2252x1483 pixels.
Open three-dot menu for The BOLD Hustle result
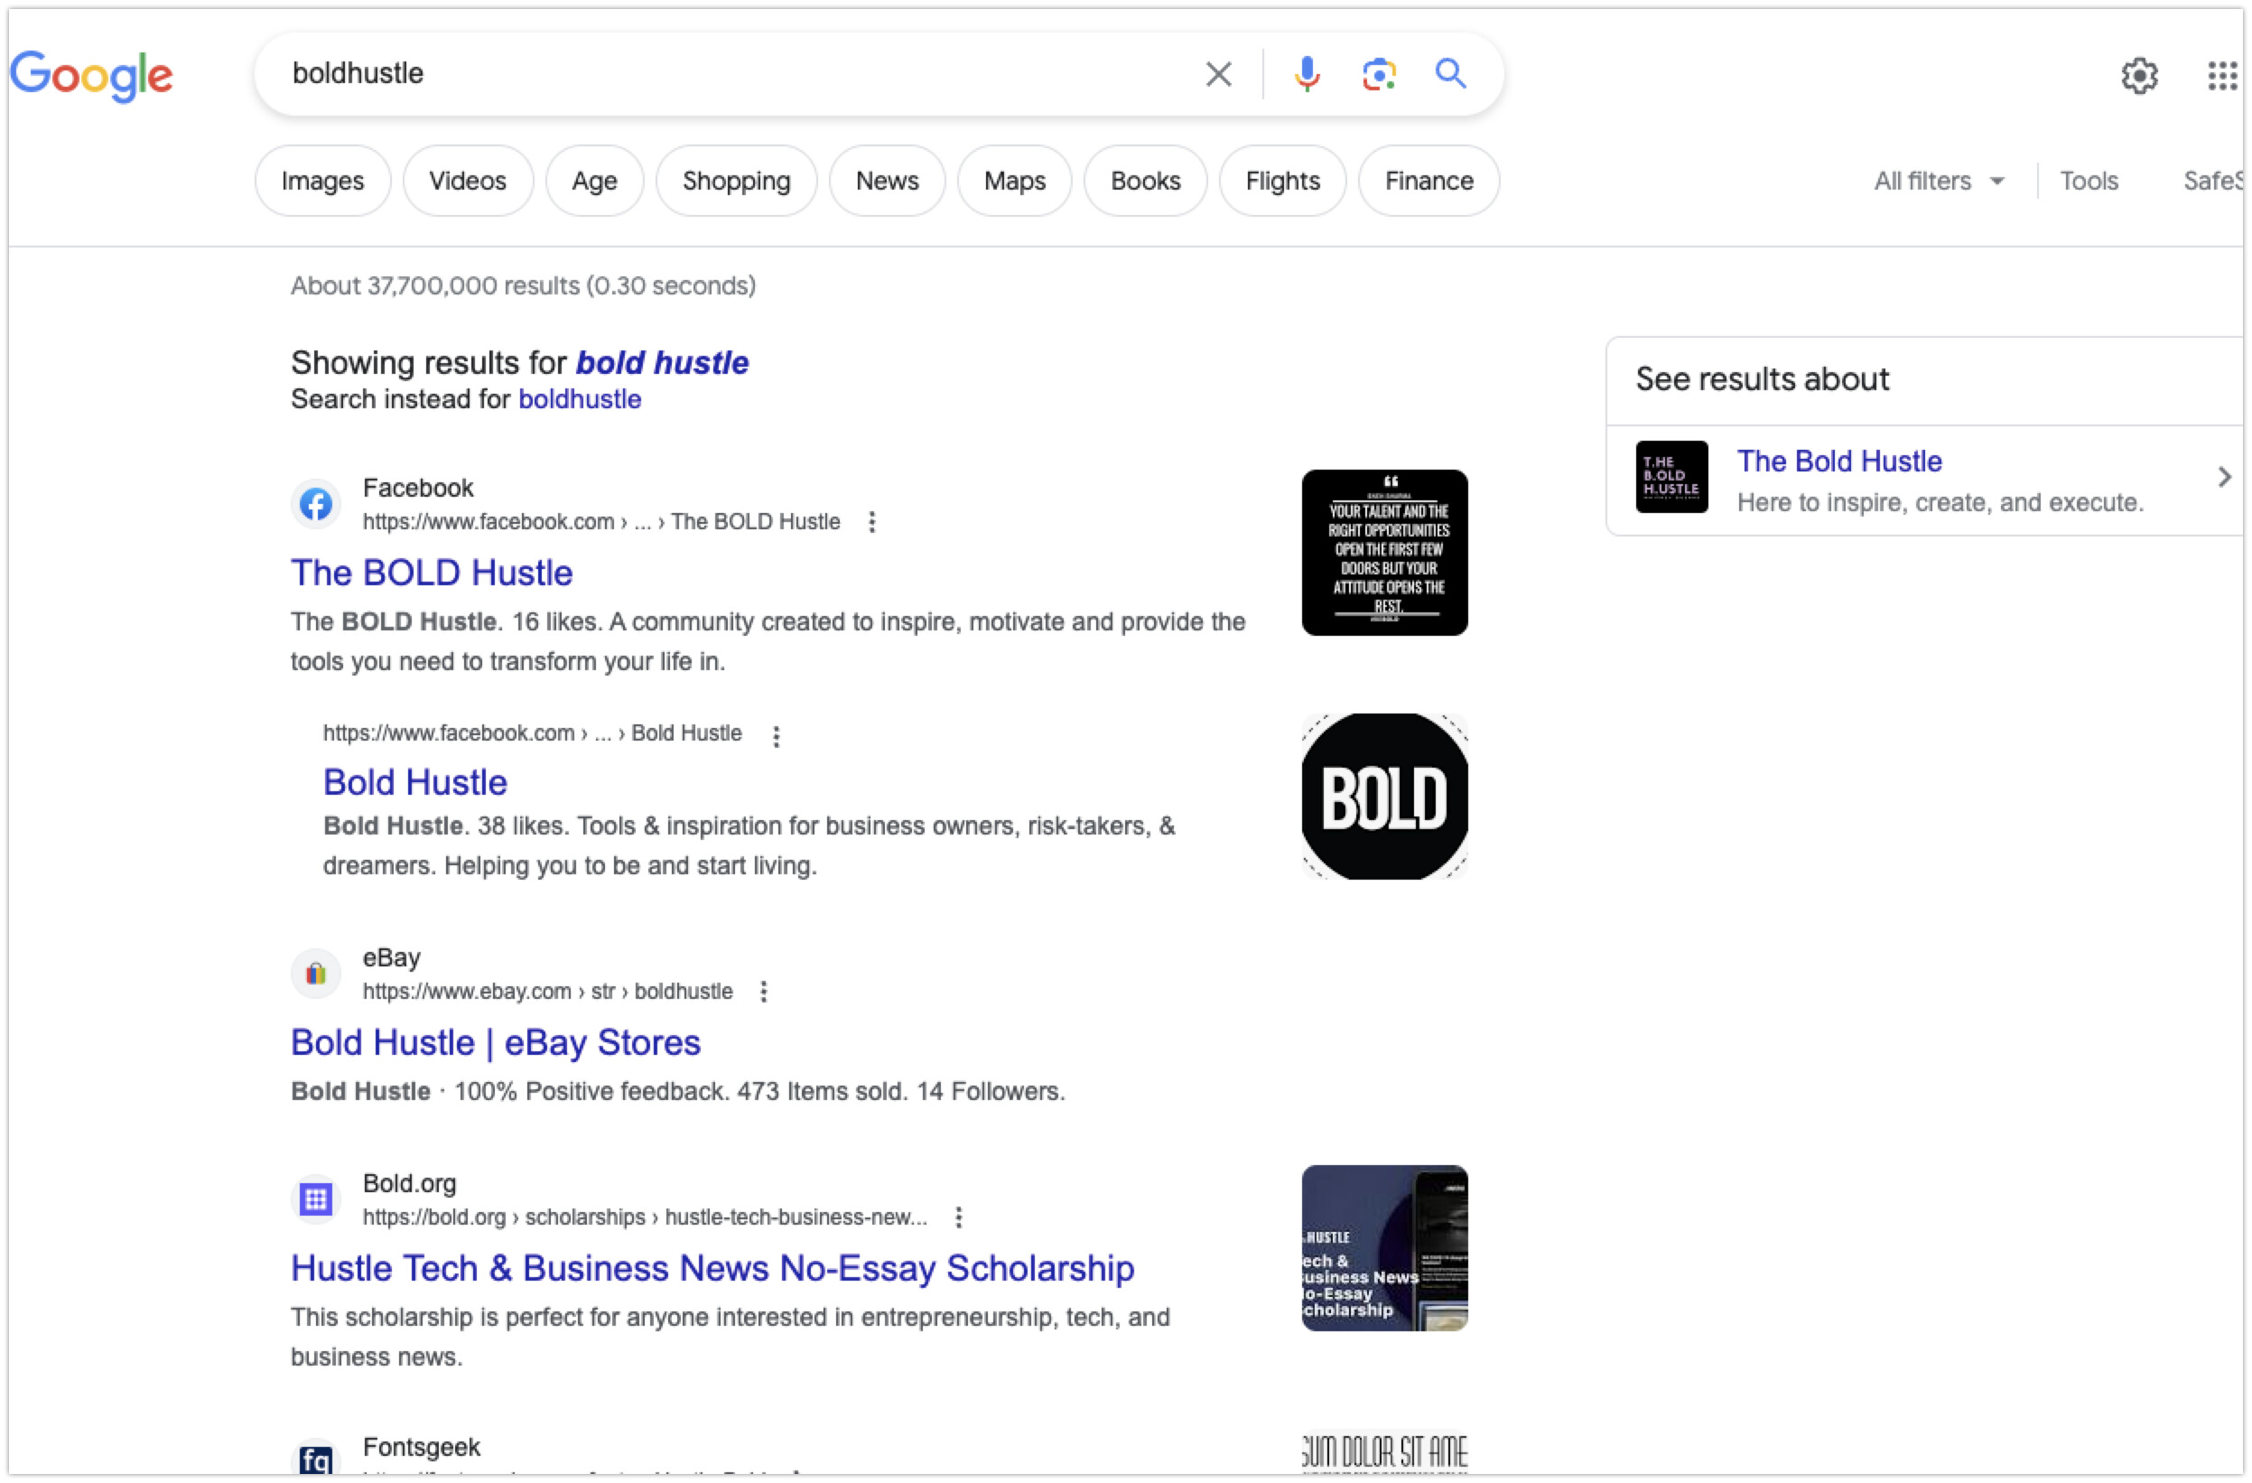coord(871,521)
